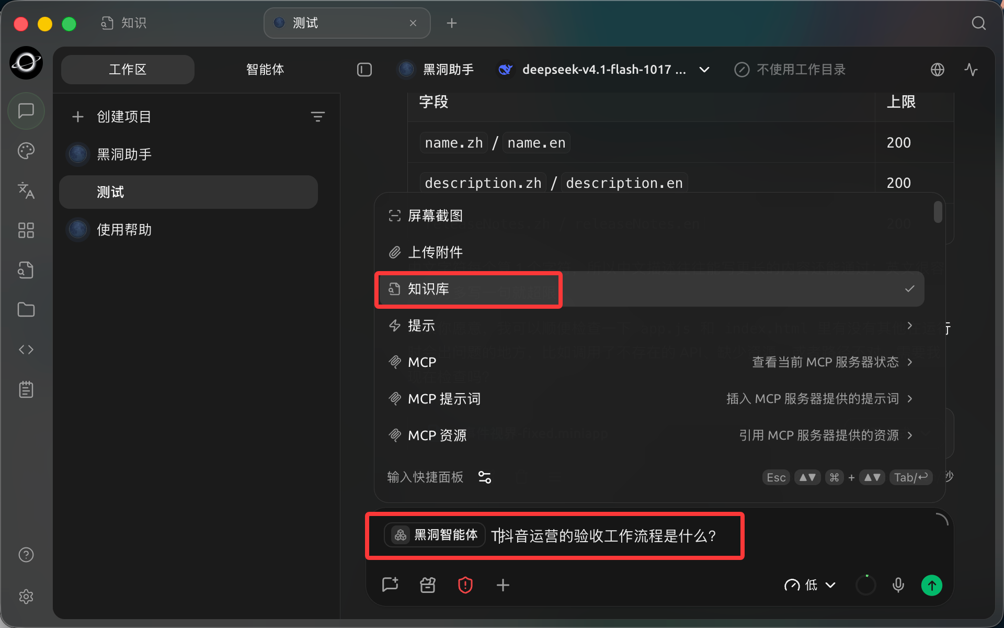Open the code brackets icon in sidebar
The height and width of the screenshot is (628, 1004).
point(26,350)
